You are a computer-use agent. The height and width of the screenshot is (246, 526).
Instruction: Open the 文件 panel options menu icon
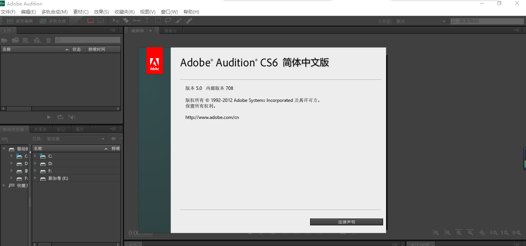pyautogui.click(x=113, y=30)
